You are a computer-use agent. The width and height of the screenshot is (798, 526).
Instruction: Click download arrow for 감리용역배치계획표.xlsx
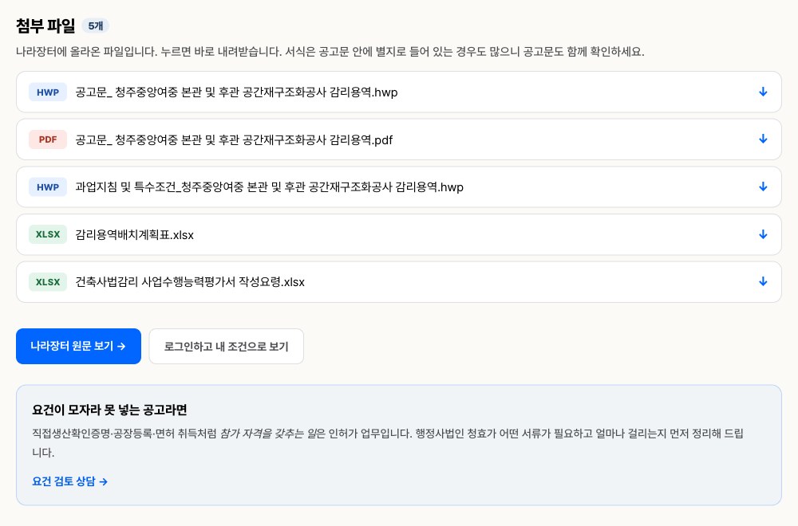click(762, 234)
